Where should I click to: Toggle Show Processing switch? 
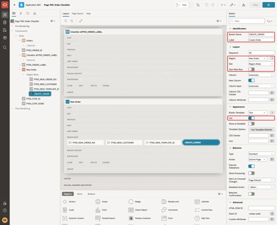[x=251, y=173]
